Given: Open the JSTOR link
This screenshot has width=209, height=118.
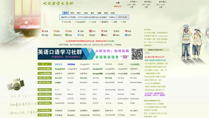Looking at the screenshot, I should [x=71, y=99].
